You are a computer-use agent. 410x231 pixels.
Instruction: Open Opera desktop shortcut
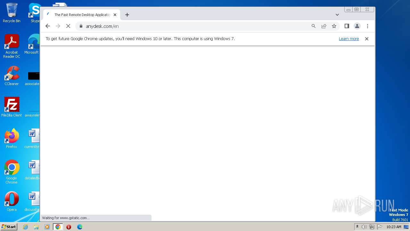[x=12, y=201]
